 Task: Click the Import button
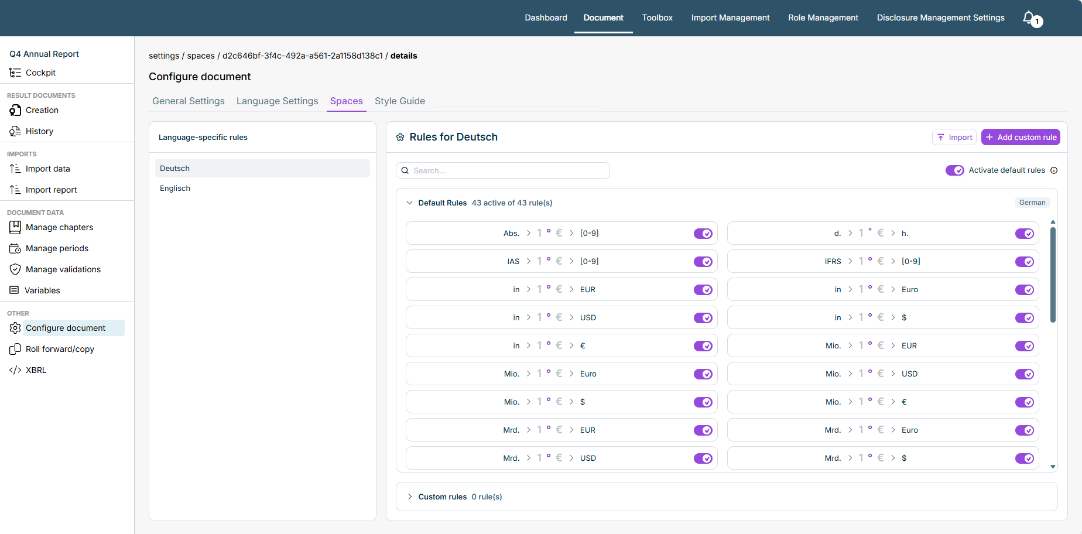[954, 137]
